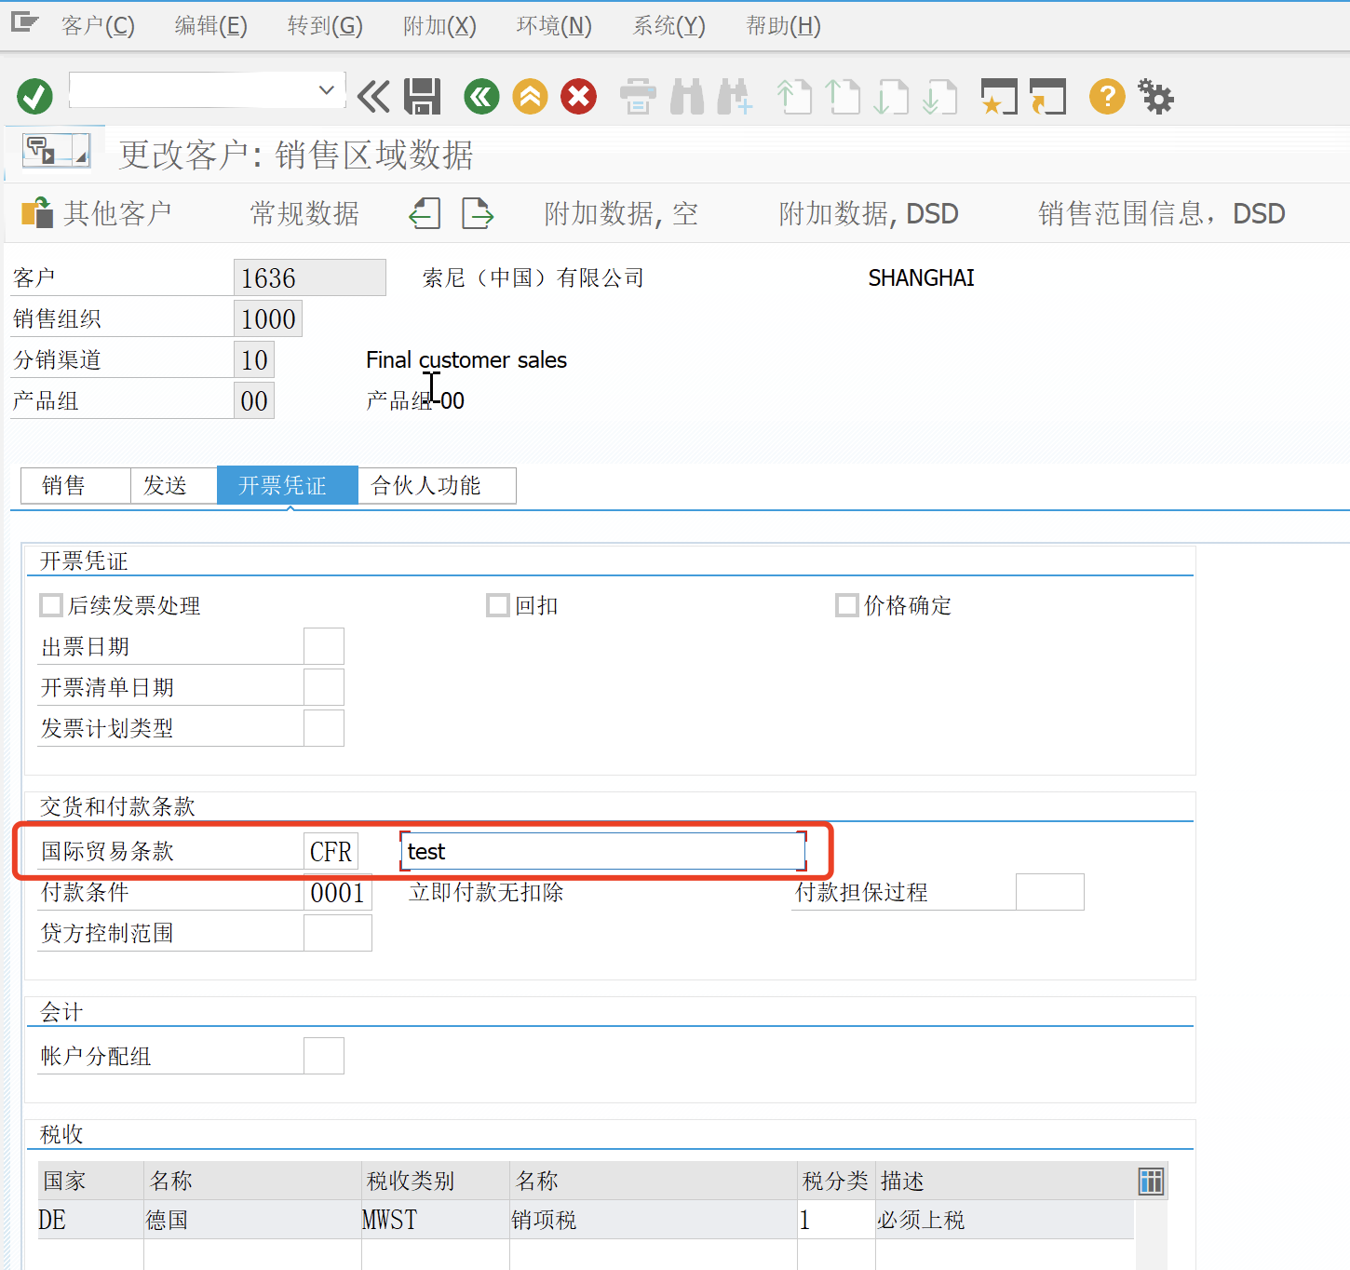This screenshot has height=1270, width=1350.
Task: Click the 帐户分配组 input field
Action: click(324, 1056)
